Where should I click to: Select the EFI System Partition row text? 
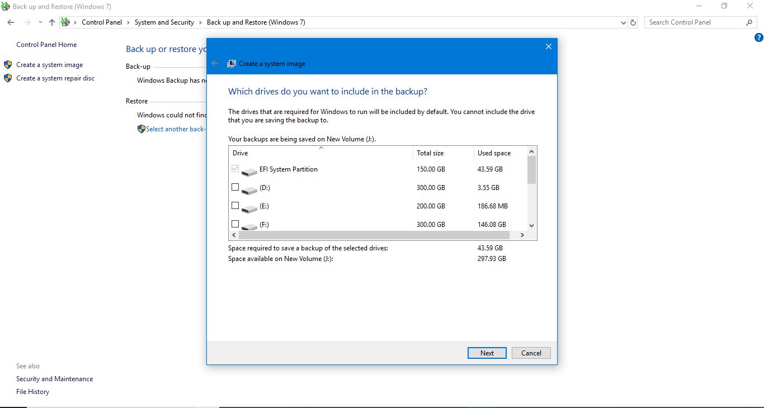[x=289, y=169]
